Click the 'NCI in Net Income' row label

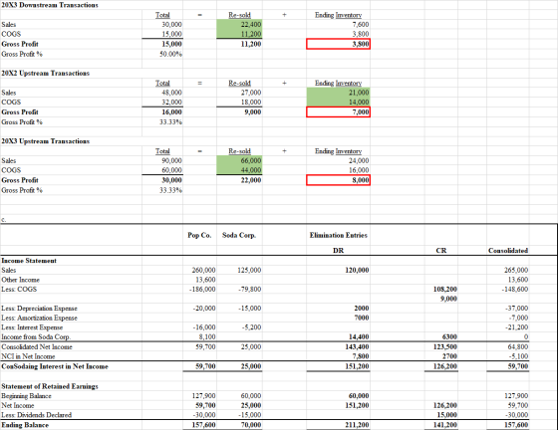28,356
